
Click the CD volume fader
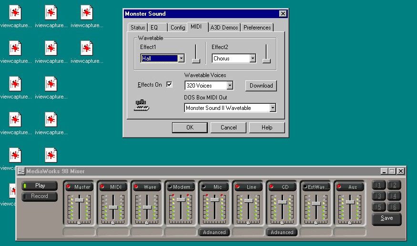click(x=282, y=202)
